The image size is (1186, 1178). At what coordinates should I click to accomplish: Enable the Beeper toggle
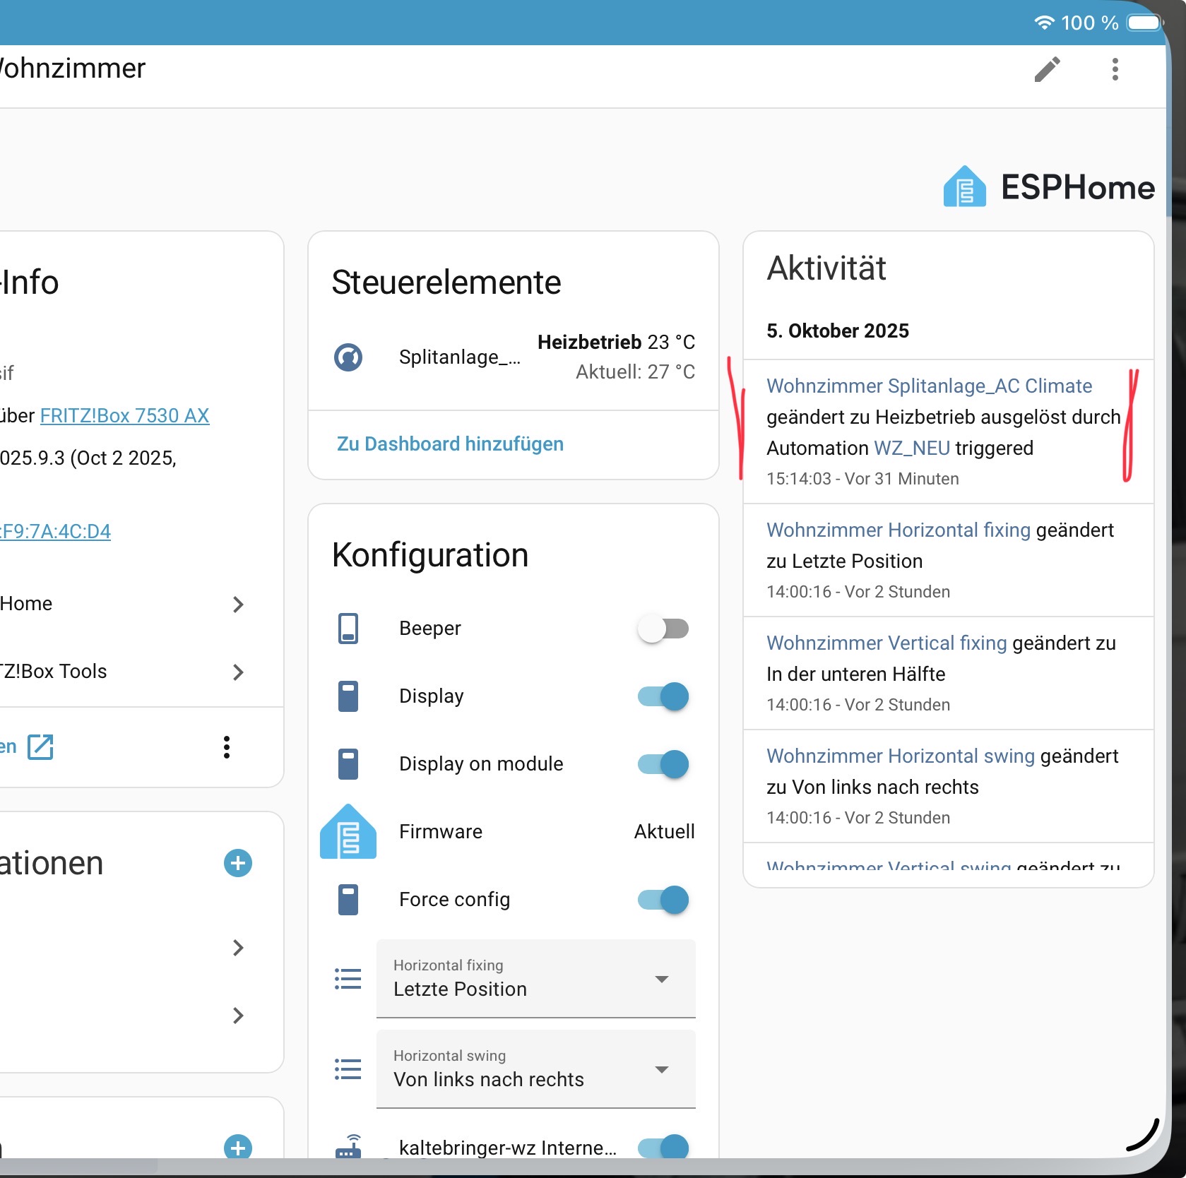pyautogui.click(x=663, y=629)
